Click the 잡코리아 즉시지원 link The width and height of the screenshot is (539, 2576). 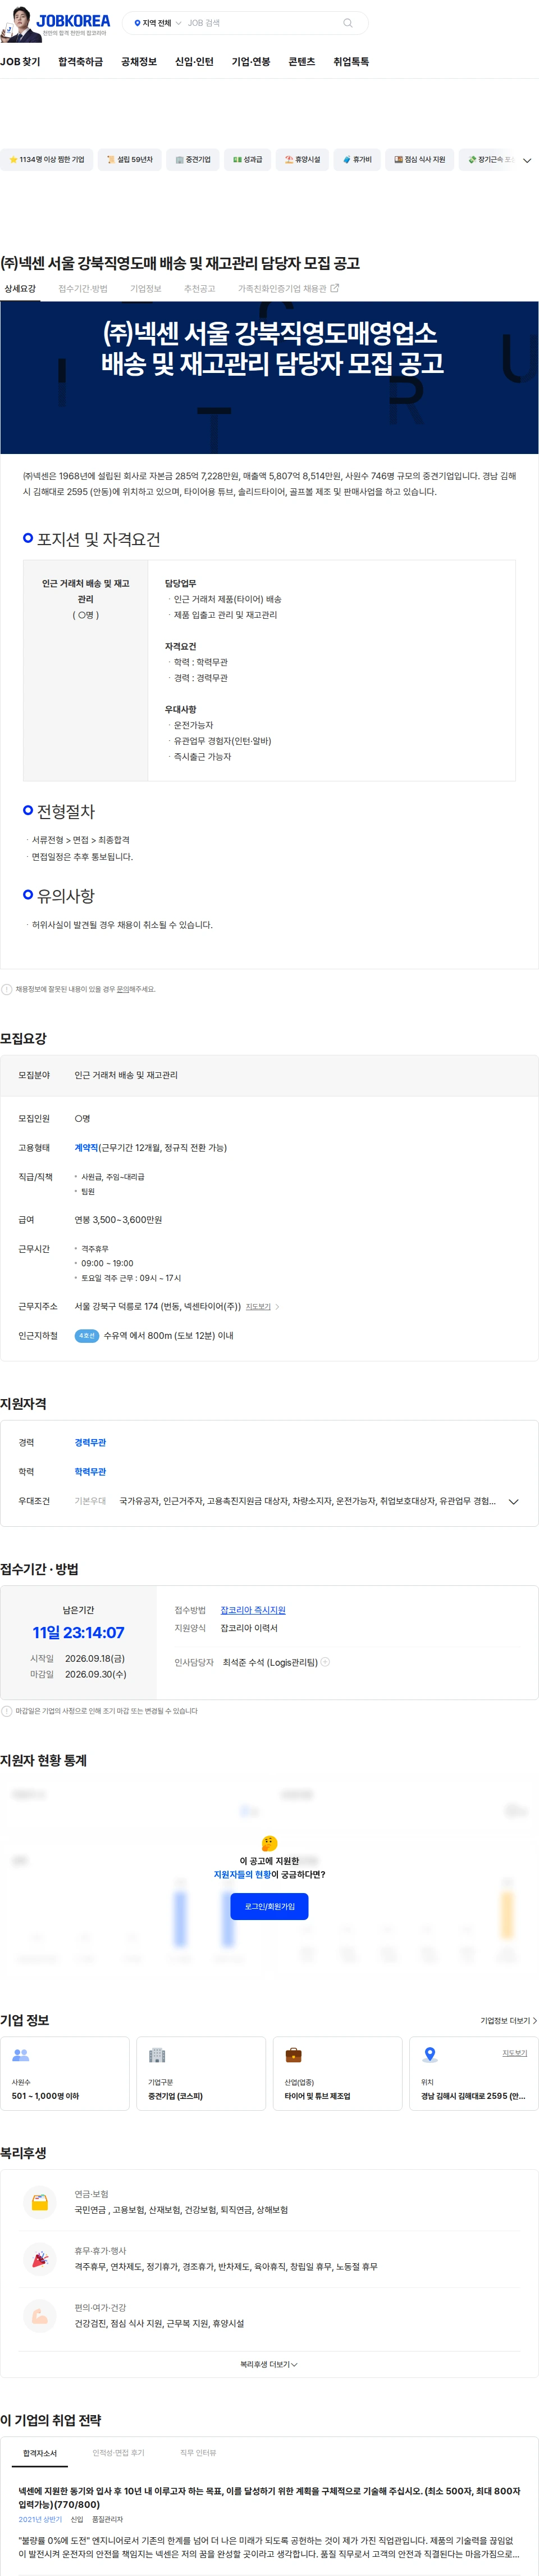tap(253, 1610)
